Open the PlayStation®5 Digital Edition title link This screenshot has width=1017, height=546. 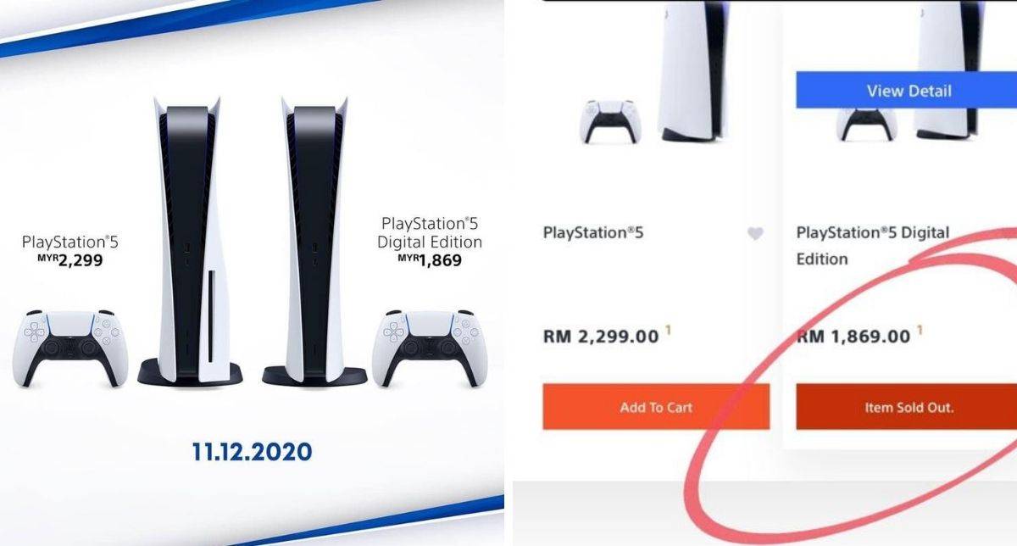(x=872, y=245)
